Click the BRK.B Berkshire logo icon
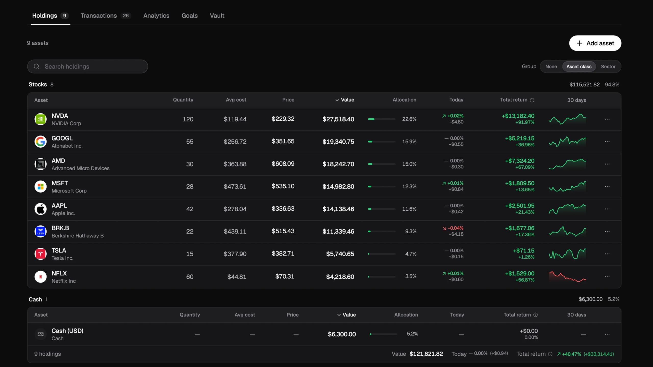 coord(40,231)
